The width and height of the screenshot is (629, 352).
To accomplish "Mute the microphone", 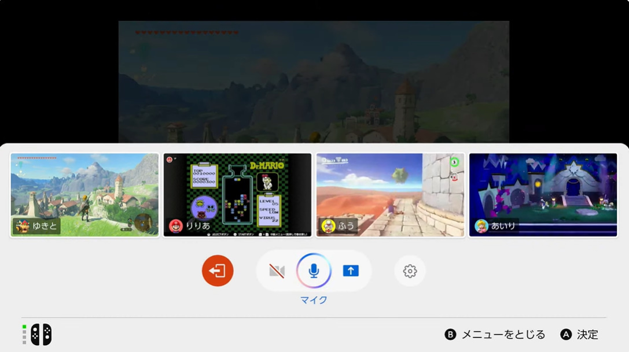I will pyautogui.click(x=314, y=271).
